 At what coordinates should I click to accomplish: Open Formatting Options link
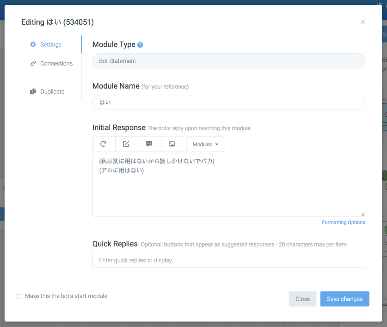(343, 223)
